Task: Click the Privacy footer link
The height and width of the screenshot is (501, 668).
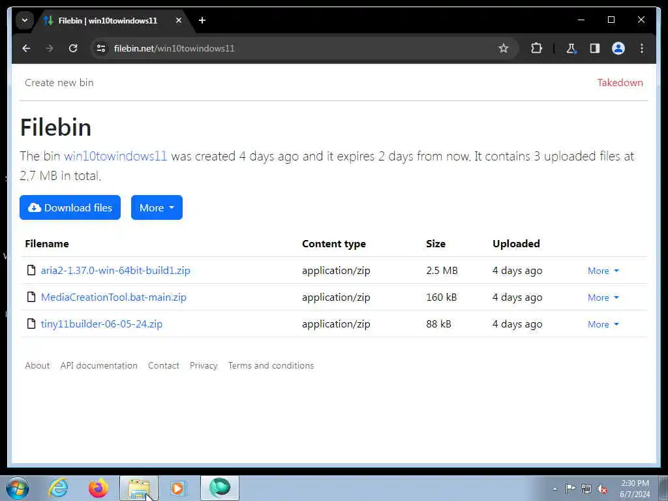Action: coord(204,365)
